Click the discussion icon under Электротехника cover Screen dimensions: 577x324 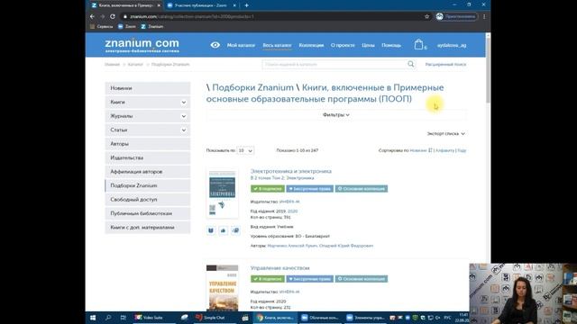pos(235,230)
